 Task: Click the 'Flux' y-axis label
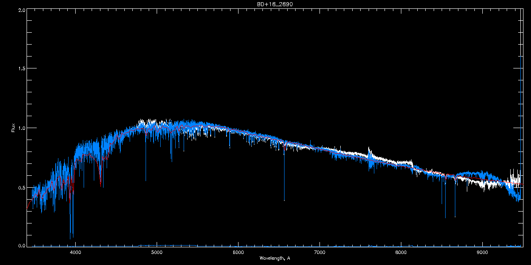click(x=13, y=129)
